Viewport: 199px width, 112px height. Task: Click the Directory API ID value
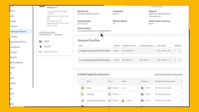(x=94, y=31)
